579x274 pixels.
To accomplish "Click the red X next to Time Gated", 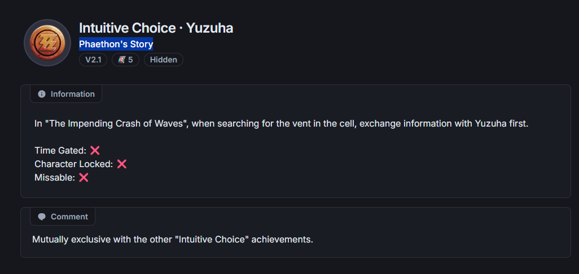I will [x=95, y=150].
